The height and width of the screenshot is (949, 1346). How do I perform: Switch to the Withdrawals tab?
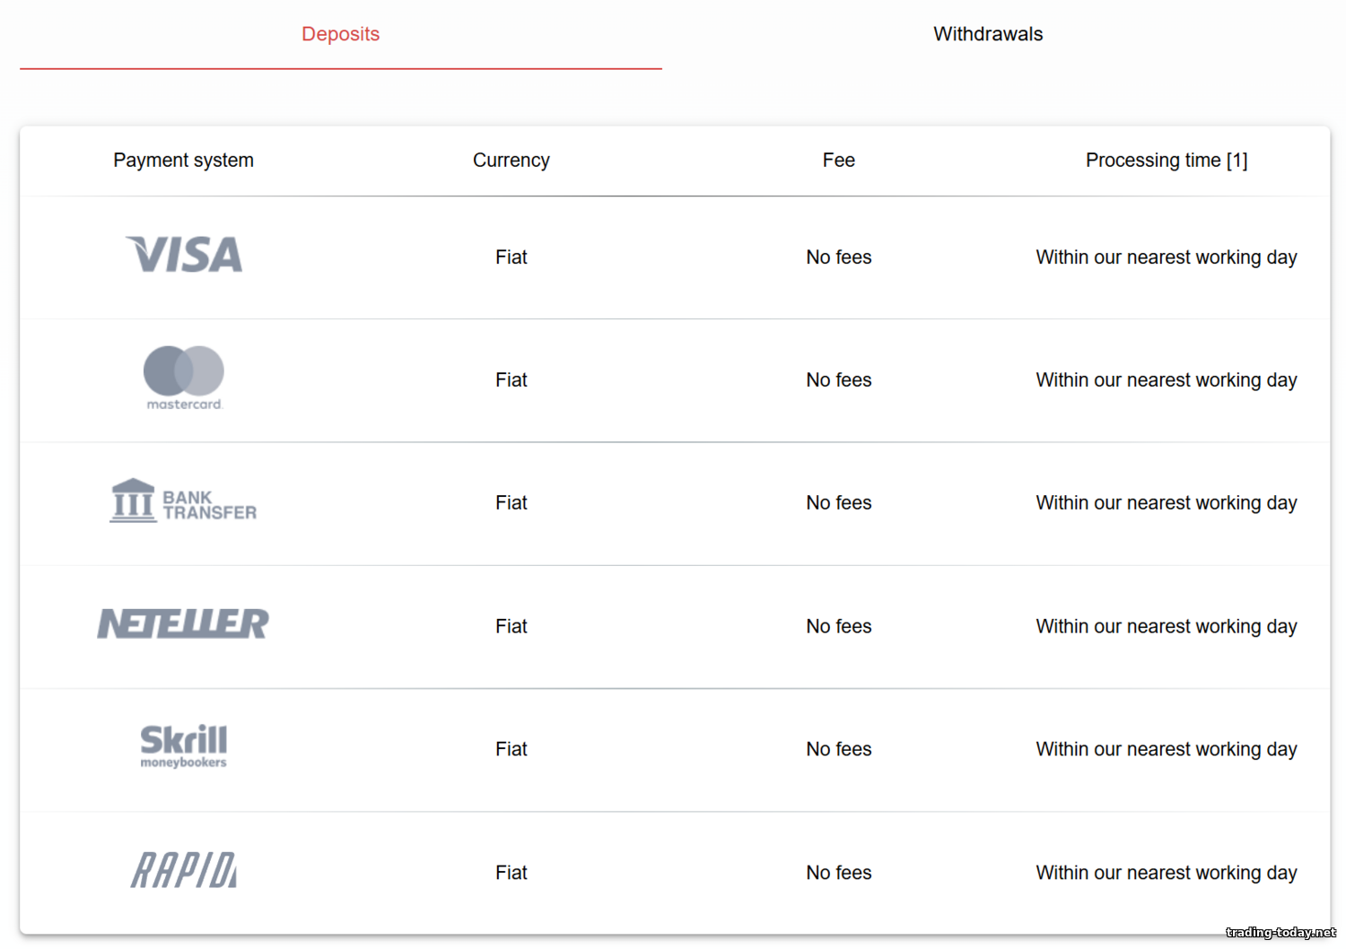(988, 34)
